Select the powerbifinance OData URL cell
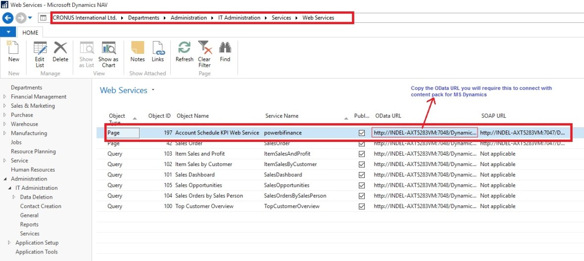Screen dimensions: 584x261 pyautogui.click(x=425, y=133)
